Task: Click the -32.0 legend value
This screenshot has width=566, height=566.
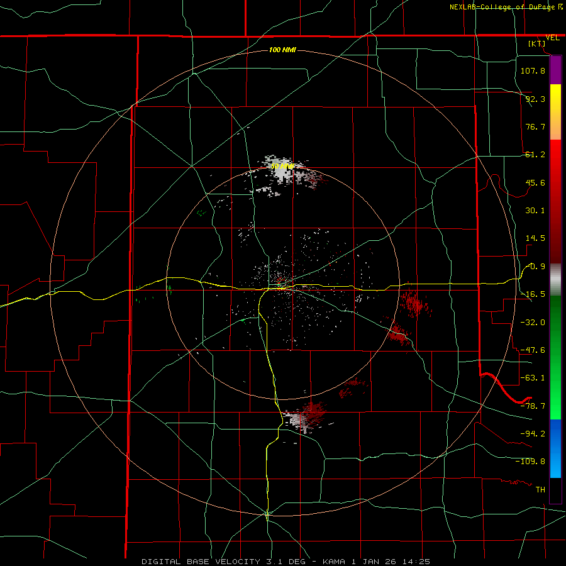Action: point(533,323)
